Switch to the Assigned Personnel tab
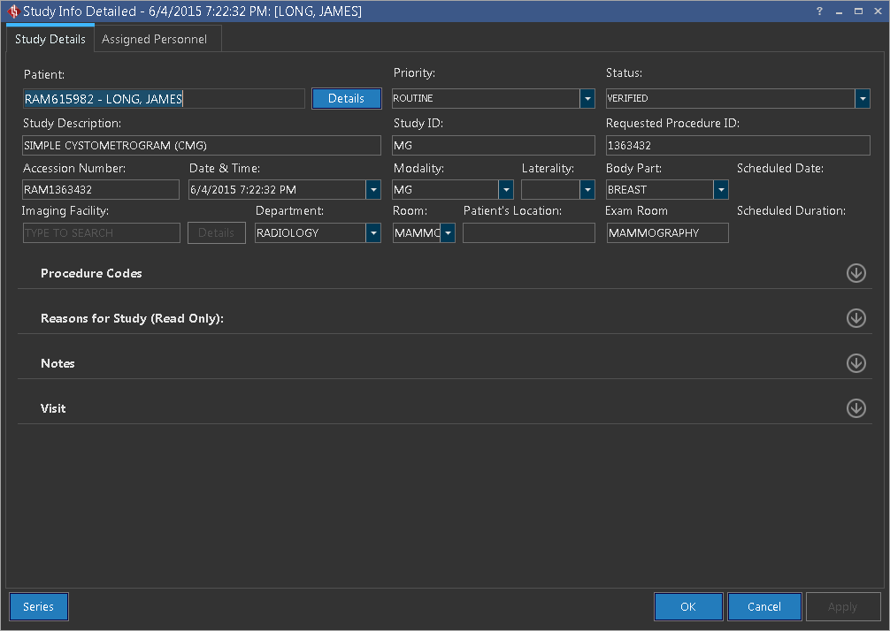Screen dimensions: 890x631 (x=155, y=40)
